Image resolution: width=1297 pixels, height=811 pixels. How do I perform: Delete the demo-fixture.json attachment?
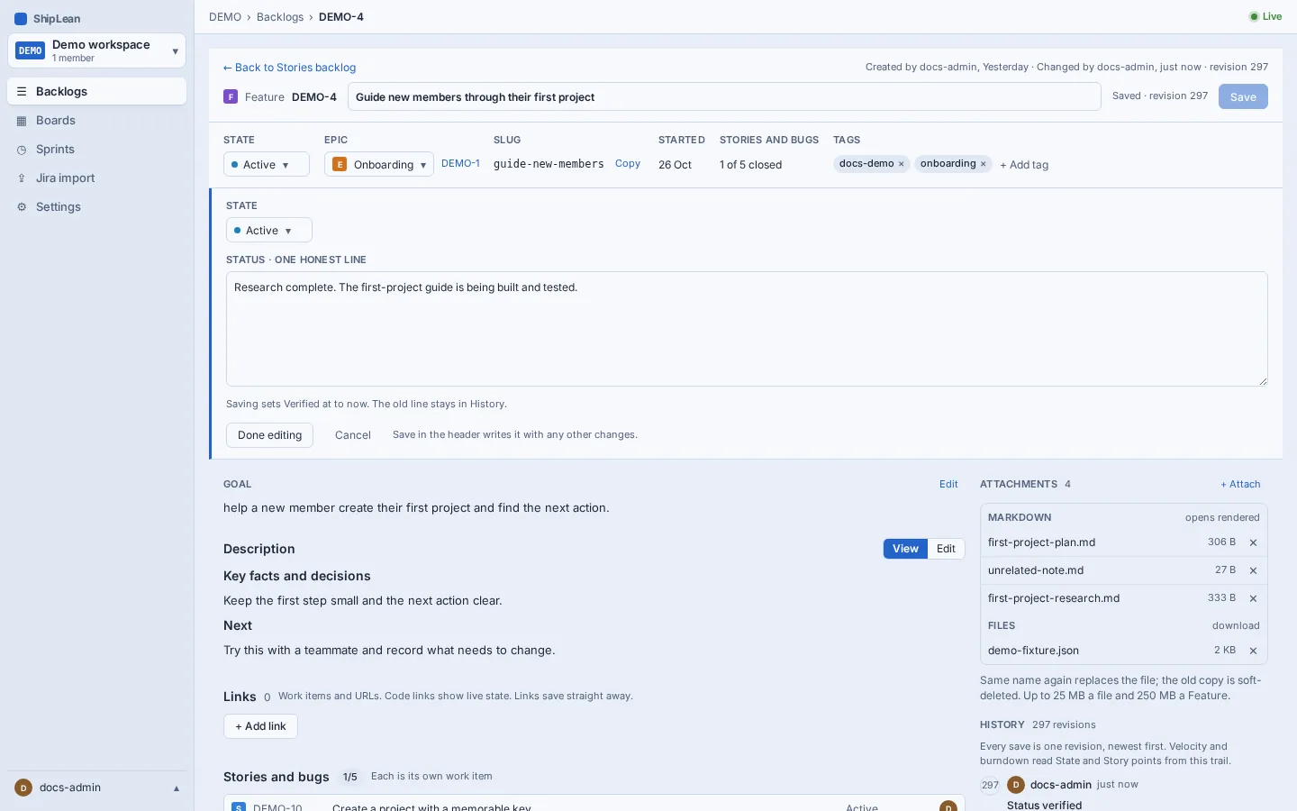tap(1253, 651)
